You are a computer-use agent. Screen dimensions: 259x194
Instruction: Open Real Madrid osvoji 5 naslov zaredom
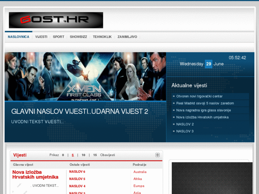tap(210, 103)
